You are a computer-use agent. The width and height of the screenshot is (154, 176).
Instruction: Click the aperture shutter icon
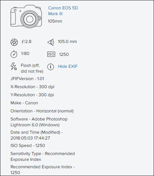tap(14, 42)
